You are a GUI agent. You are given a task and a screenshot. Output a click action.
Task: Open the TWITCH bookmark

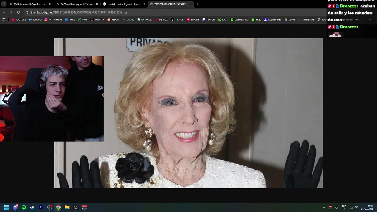tap(209, 20)
